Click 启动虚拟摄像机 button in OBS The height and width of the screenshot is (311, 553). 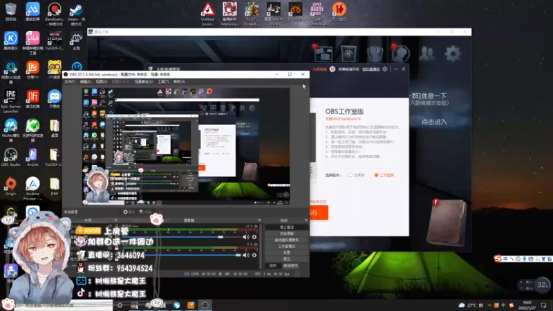[286, 240]
